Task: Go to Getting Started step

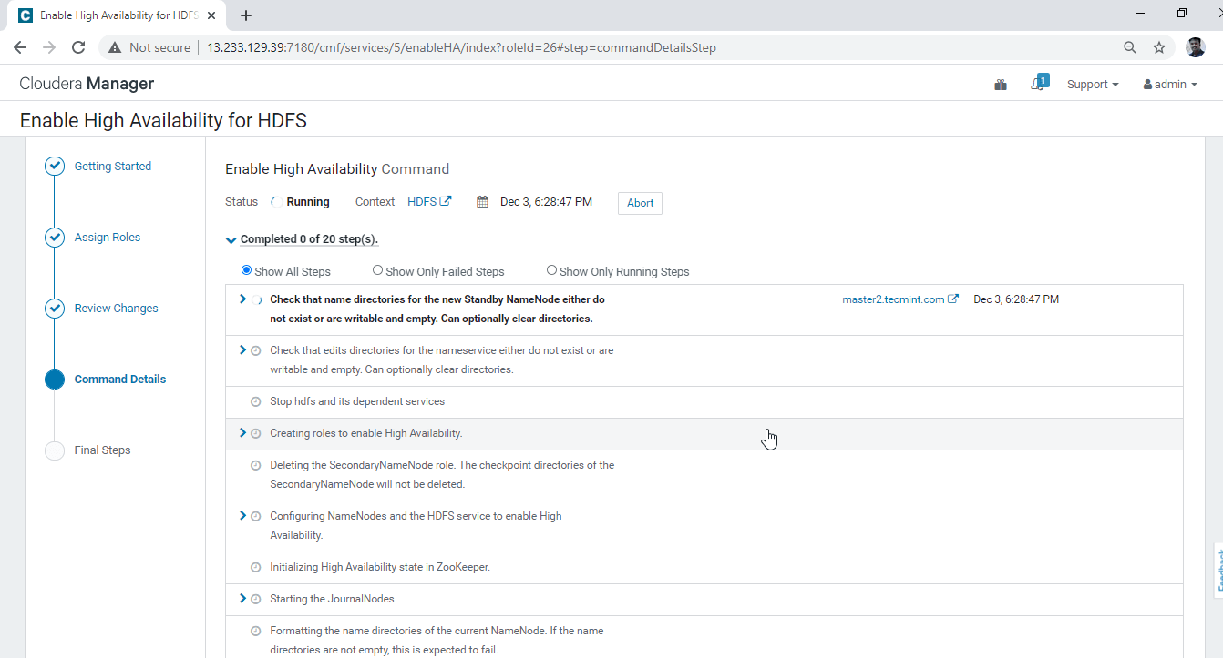Action: coord(113,167)
